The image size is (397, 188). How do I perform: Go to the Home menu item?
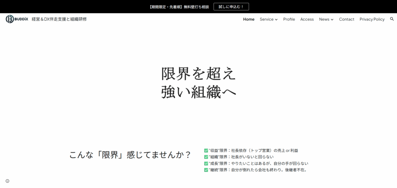coord(249,19)
